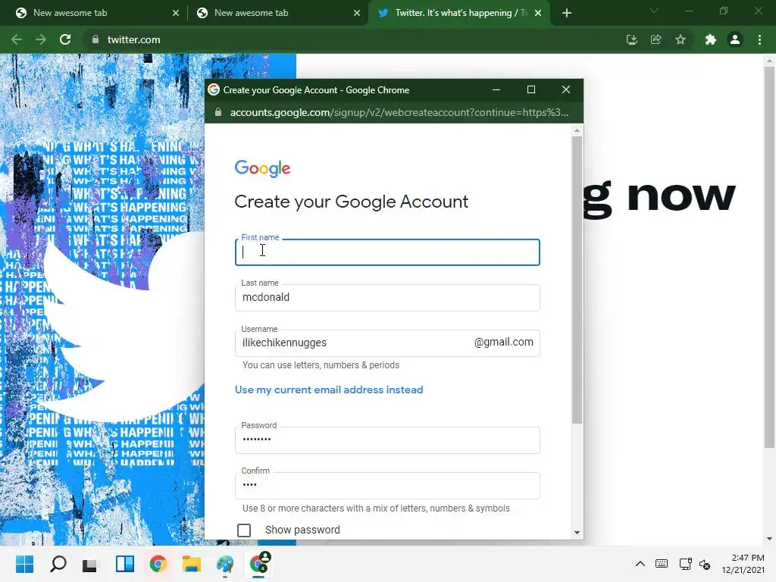Click popup scrollbar down arrow
The height and width of the screenshot is (582, 776).
pos(577,533)
